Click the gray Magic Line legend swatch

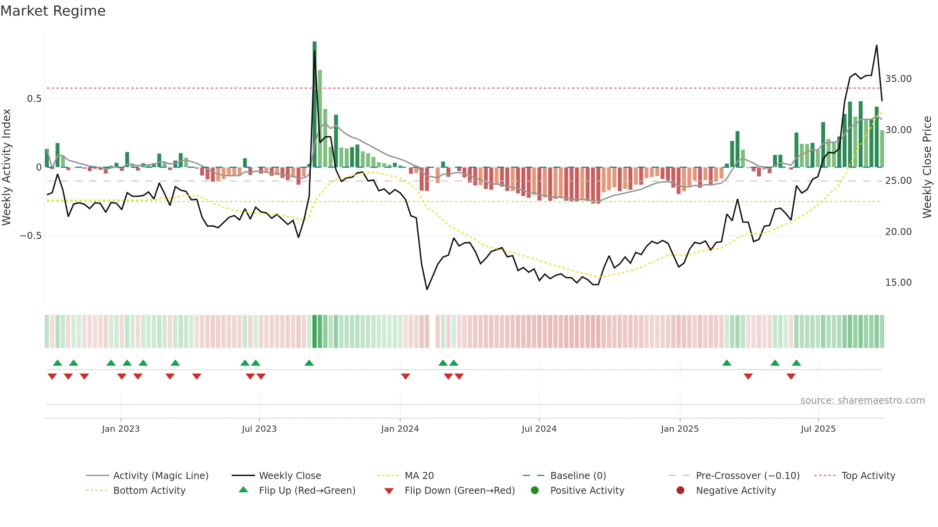click(98, 475)
